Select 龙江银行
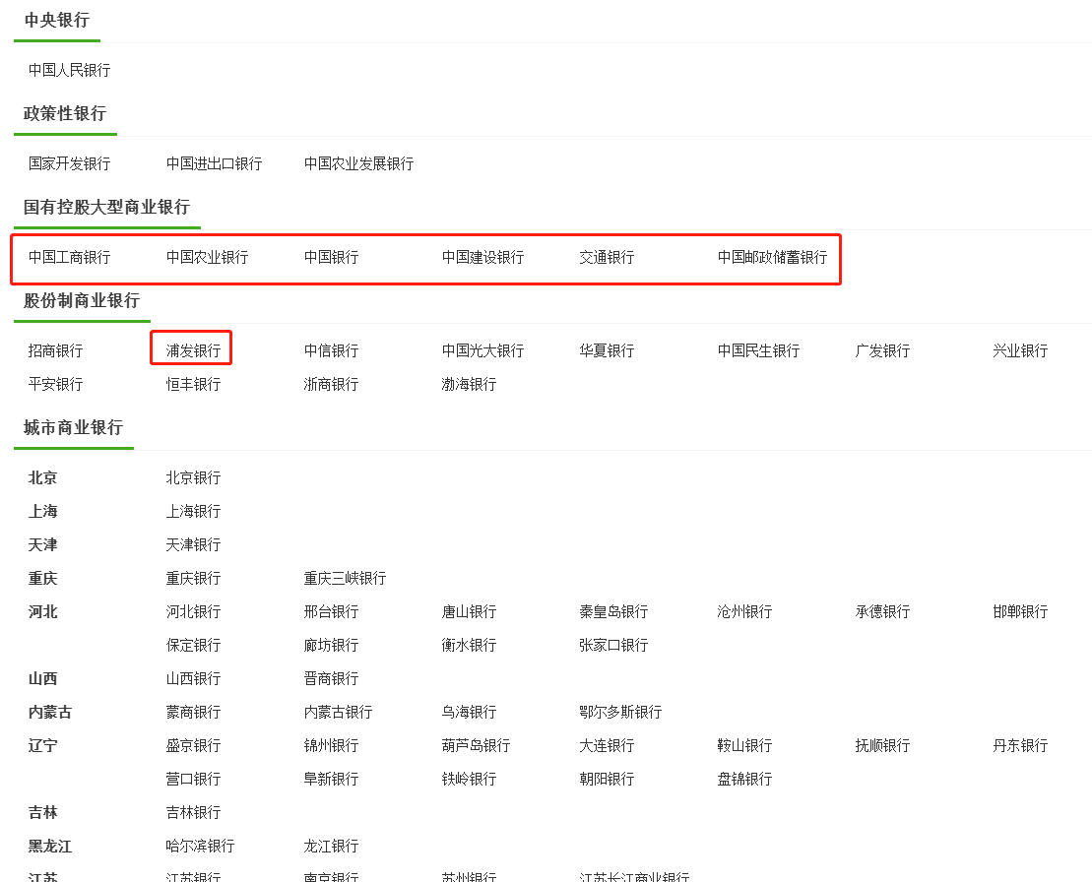Image resolution: width=1092 pixels, height=882 pixels. [331, 847]
